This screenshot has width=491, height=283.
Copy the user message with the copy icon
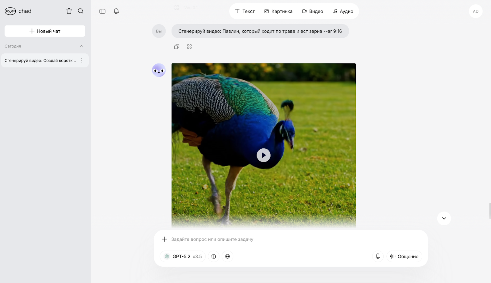(177, 47)
